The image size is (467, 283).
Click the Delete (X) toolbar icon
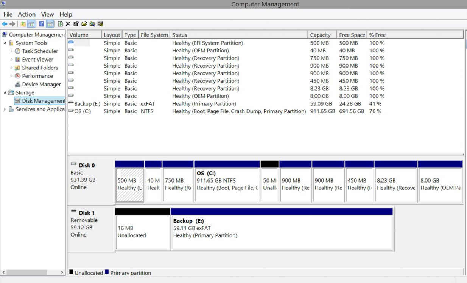pos(68,23)
